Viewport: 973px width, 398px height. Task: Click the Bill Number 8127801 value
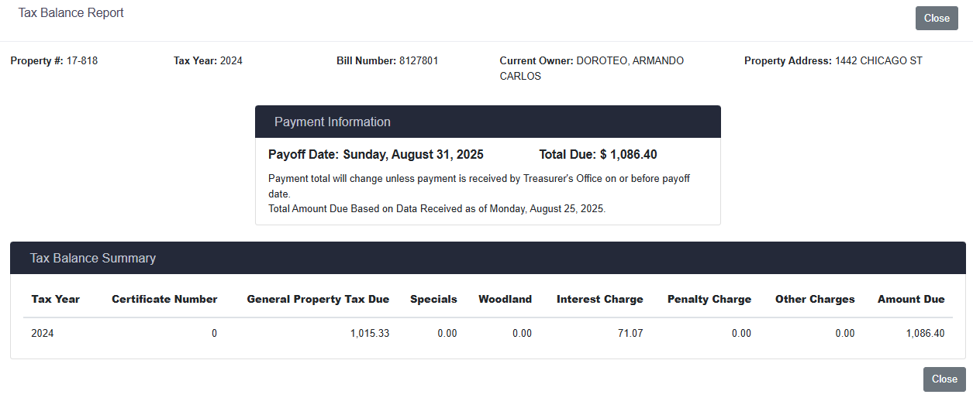(419, 61)
